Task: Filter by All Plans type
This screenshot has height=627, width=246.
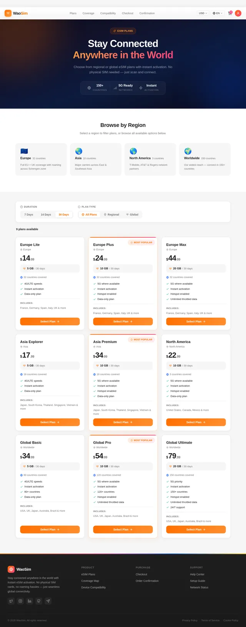Action: pyautogui.click(x=89, y=215)
